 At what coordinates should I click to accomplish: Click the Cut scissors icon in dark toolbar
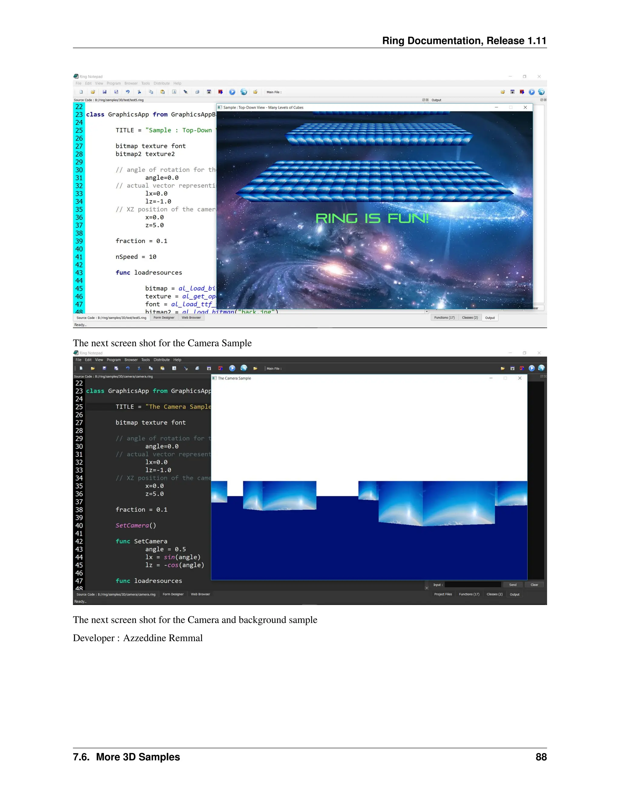[x=139, y=368]
